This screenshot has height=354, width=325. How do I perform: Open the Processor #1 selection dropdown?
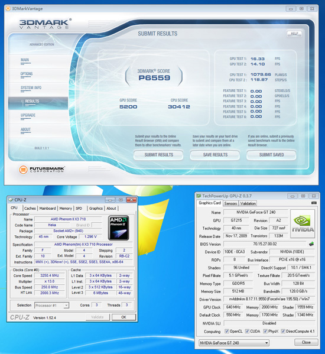51,306
